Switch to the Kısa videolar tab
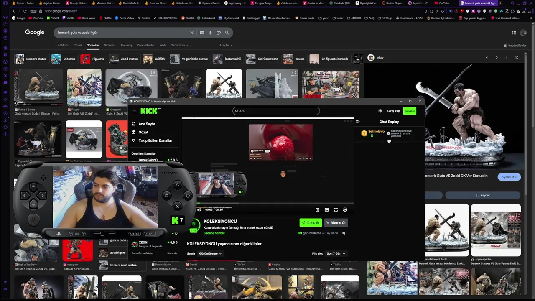The height and width of the screenshot is (301, 535). coord(146,45)
